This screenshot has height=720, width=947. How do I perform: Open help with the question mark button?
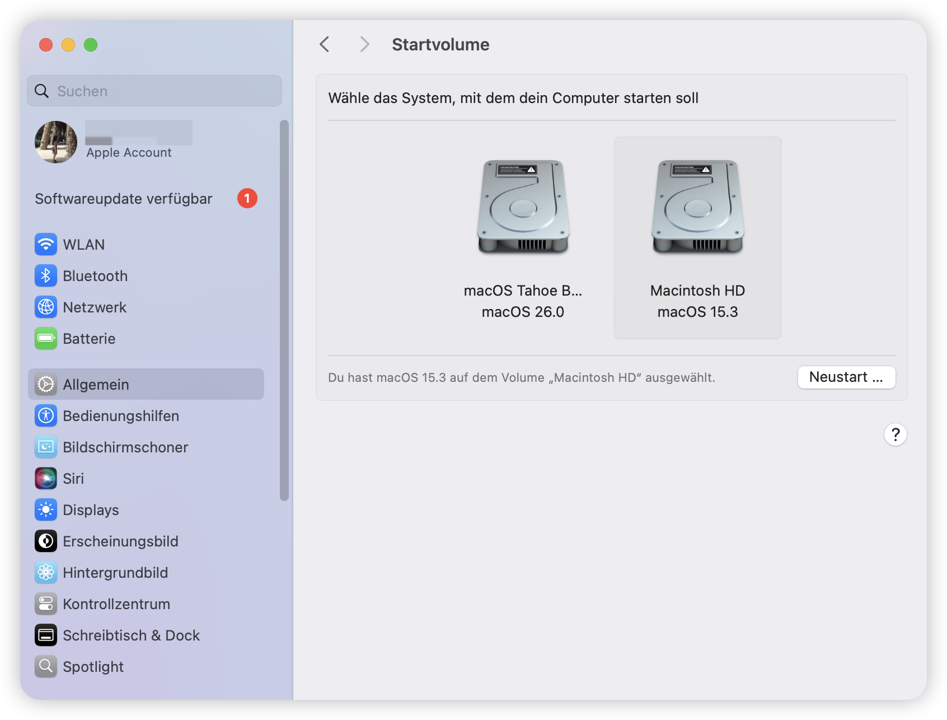pyautogui.click(x=896, y=434)
